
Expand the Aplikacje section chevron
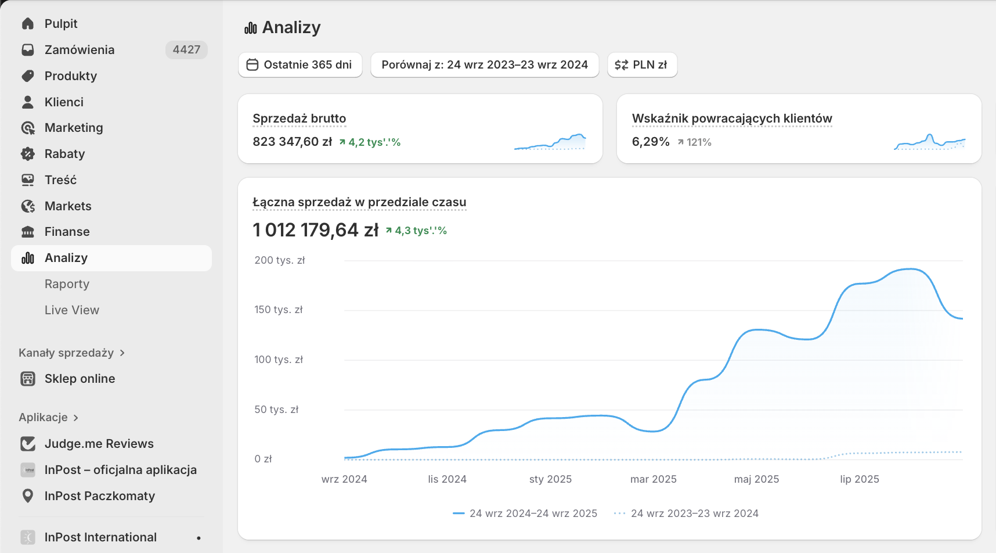pos(76,418)
